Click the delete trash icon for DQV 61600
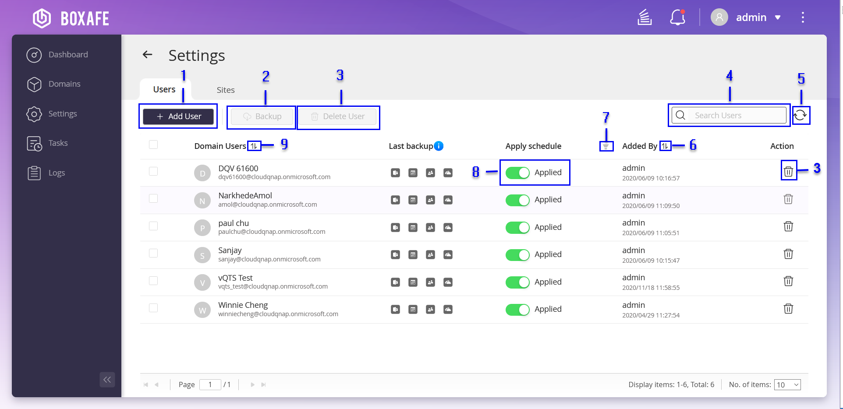 (788, 172)
